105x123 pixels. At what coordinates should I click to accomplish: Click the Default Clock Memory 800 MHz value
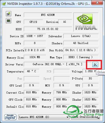(x=62, y=106)
